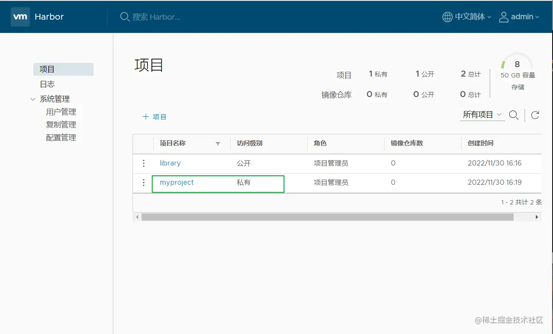Click the search magnifier icon in header
The height and width of the screenshot is (334, 553).
124,17
